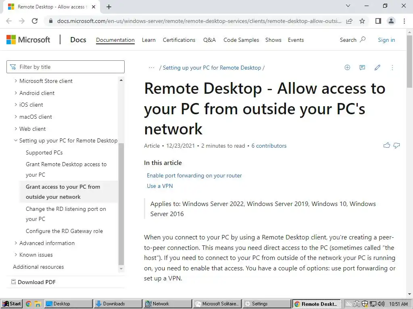The image size is (413, 309).
Task: Open the Learn nav item
Action: (x=148, y=40)
